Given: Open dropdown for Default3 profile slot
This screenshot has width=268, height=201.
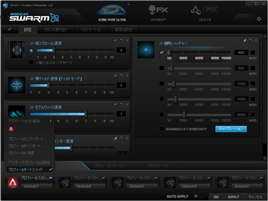Looking at the screenshot, I should 156,178.
